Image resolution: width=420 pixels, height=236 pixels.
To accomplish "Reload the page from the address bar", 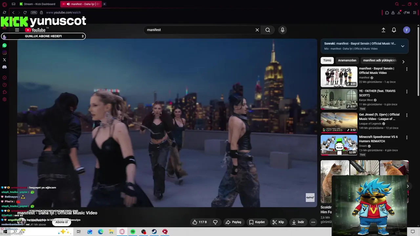I will click(25, 12).
